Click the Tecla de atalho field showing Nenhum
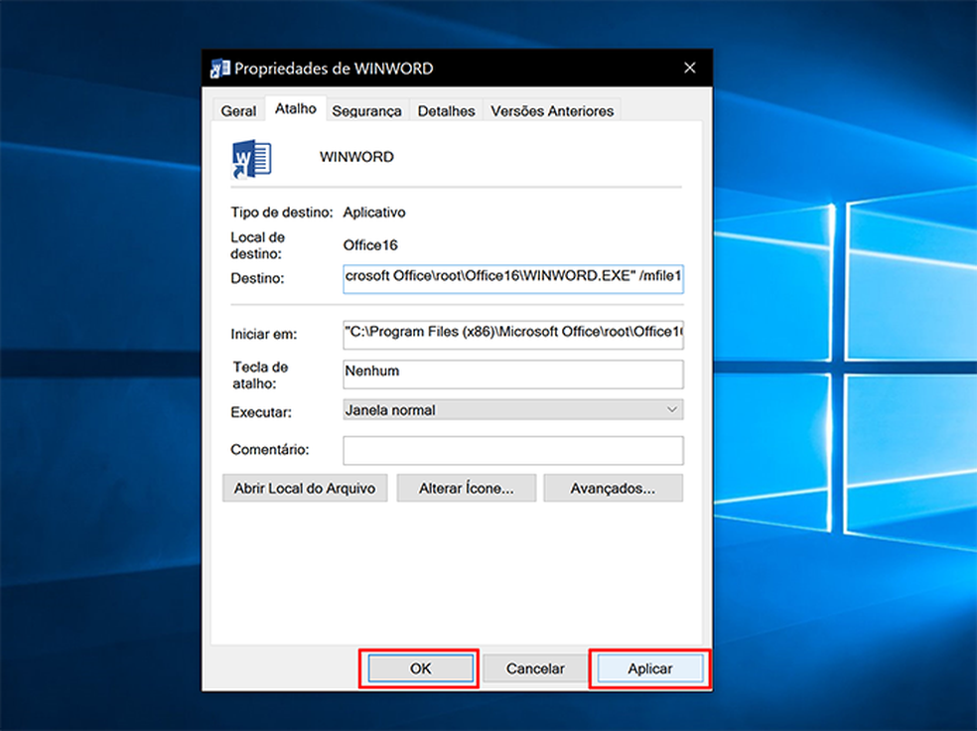Image resolution: width=977 pixels, height=731 pixels. 512,373
